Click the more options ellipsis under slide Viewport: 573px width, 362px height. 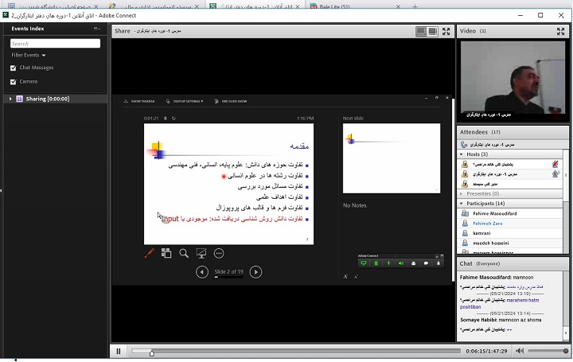click(x=219, y=253)
